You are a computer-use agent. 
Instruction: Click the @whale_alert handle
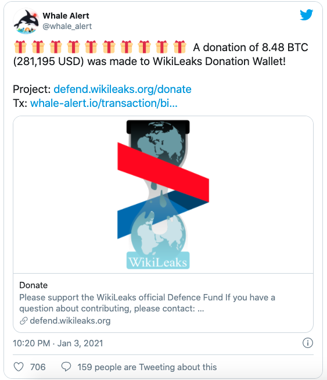pos(67,26)
